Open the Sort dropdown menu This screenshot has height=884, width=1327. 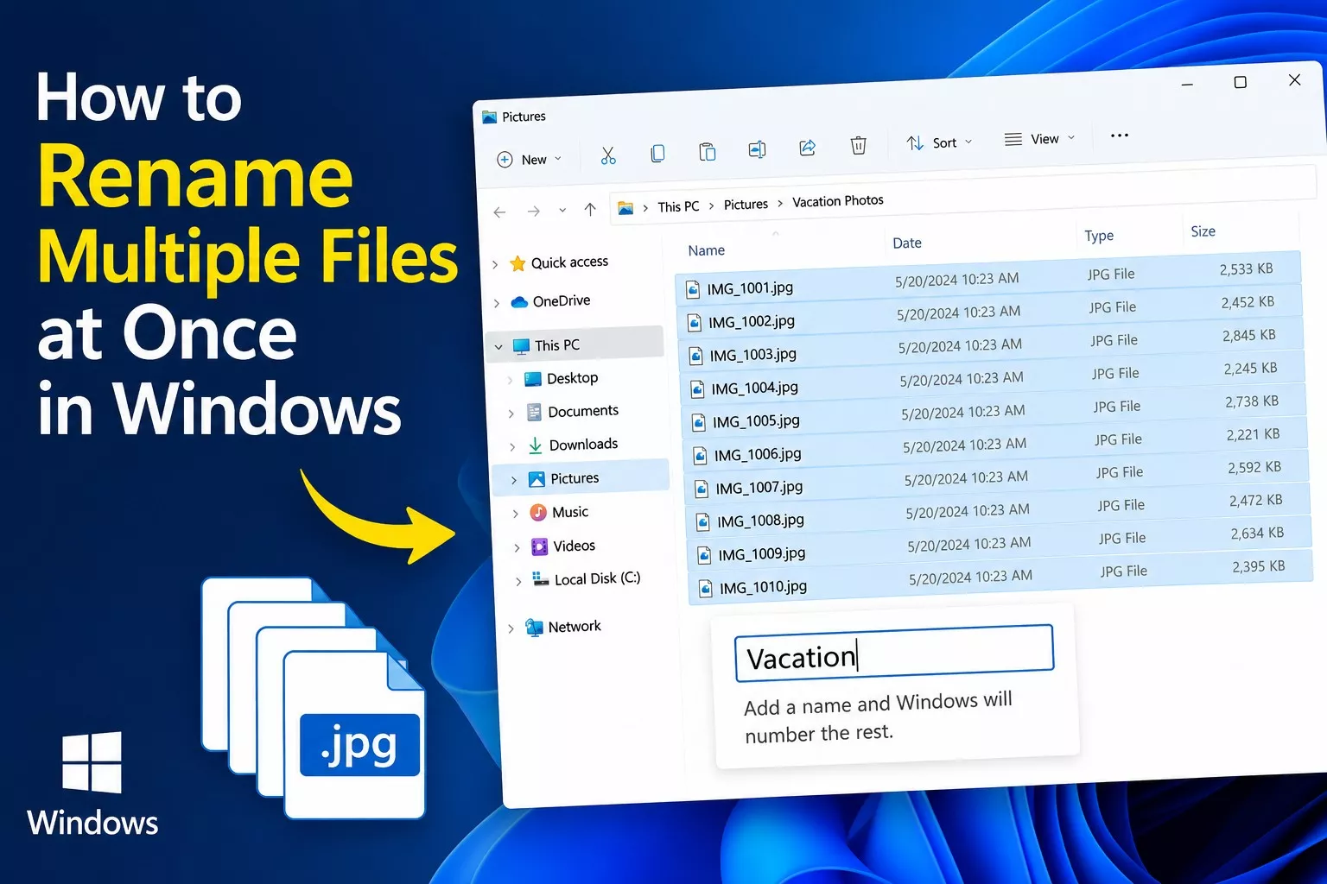click(939, 142)
